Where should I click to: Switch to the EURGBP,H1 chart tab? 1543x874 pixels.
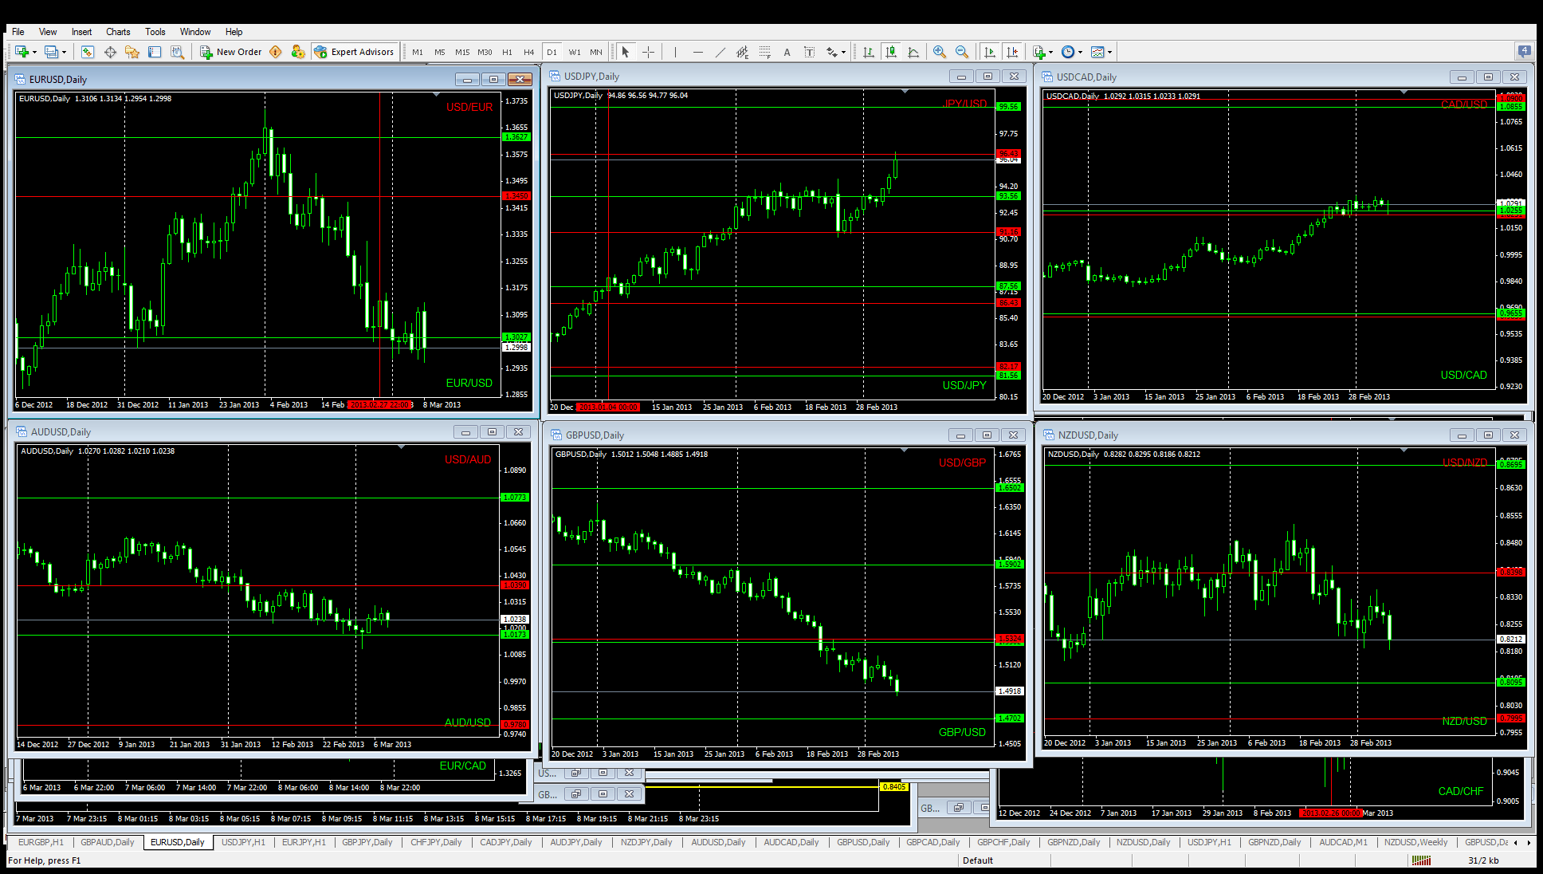[41, 842]
